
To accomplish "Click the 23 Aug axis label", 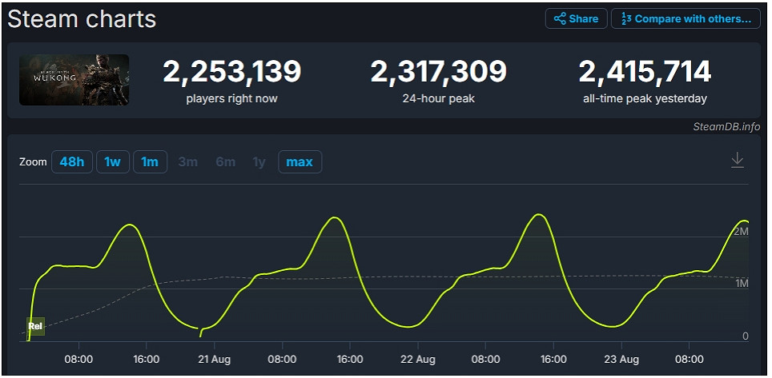I will pyautogui.click(x=621, y=360).
